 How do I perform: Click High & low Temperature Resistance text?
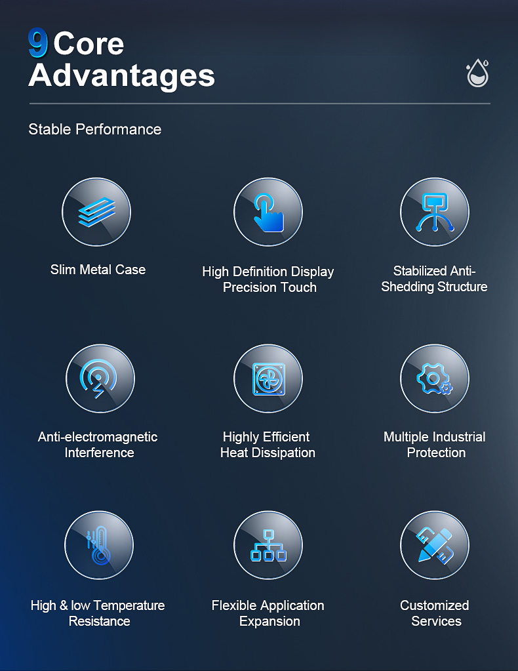tap(98, 613)
